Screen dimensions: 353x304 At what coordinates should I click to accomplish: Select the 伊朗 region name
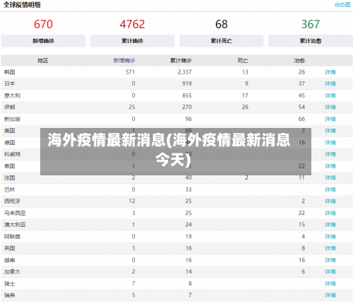click(10, 107)
